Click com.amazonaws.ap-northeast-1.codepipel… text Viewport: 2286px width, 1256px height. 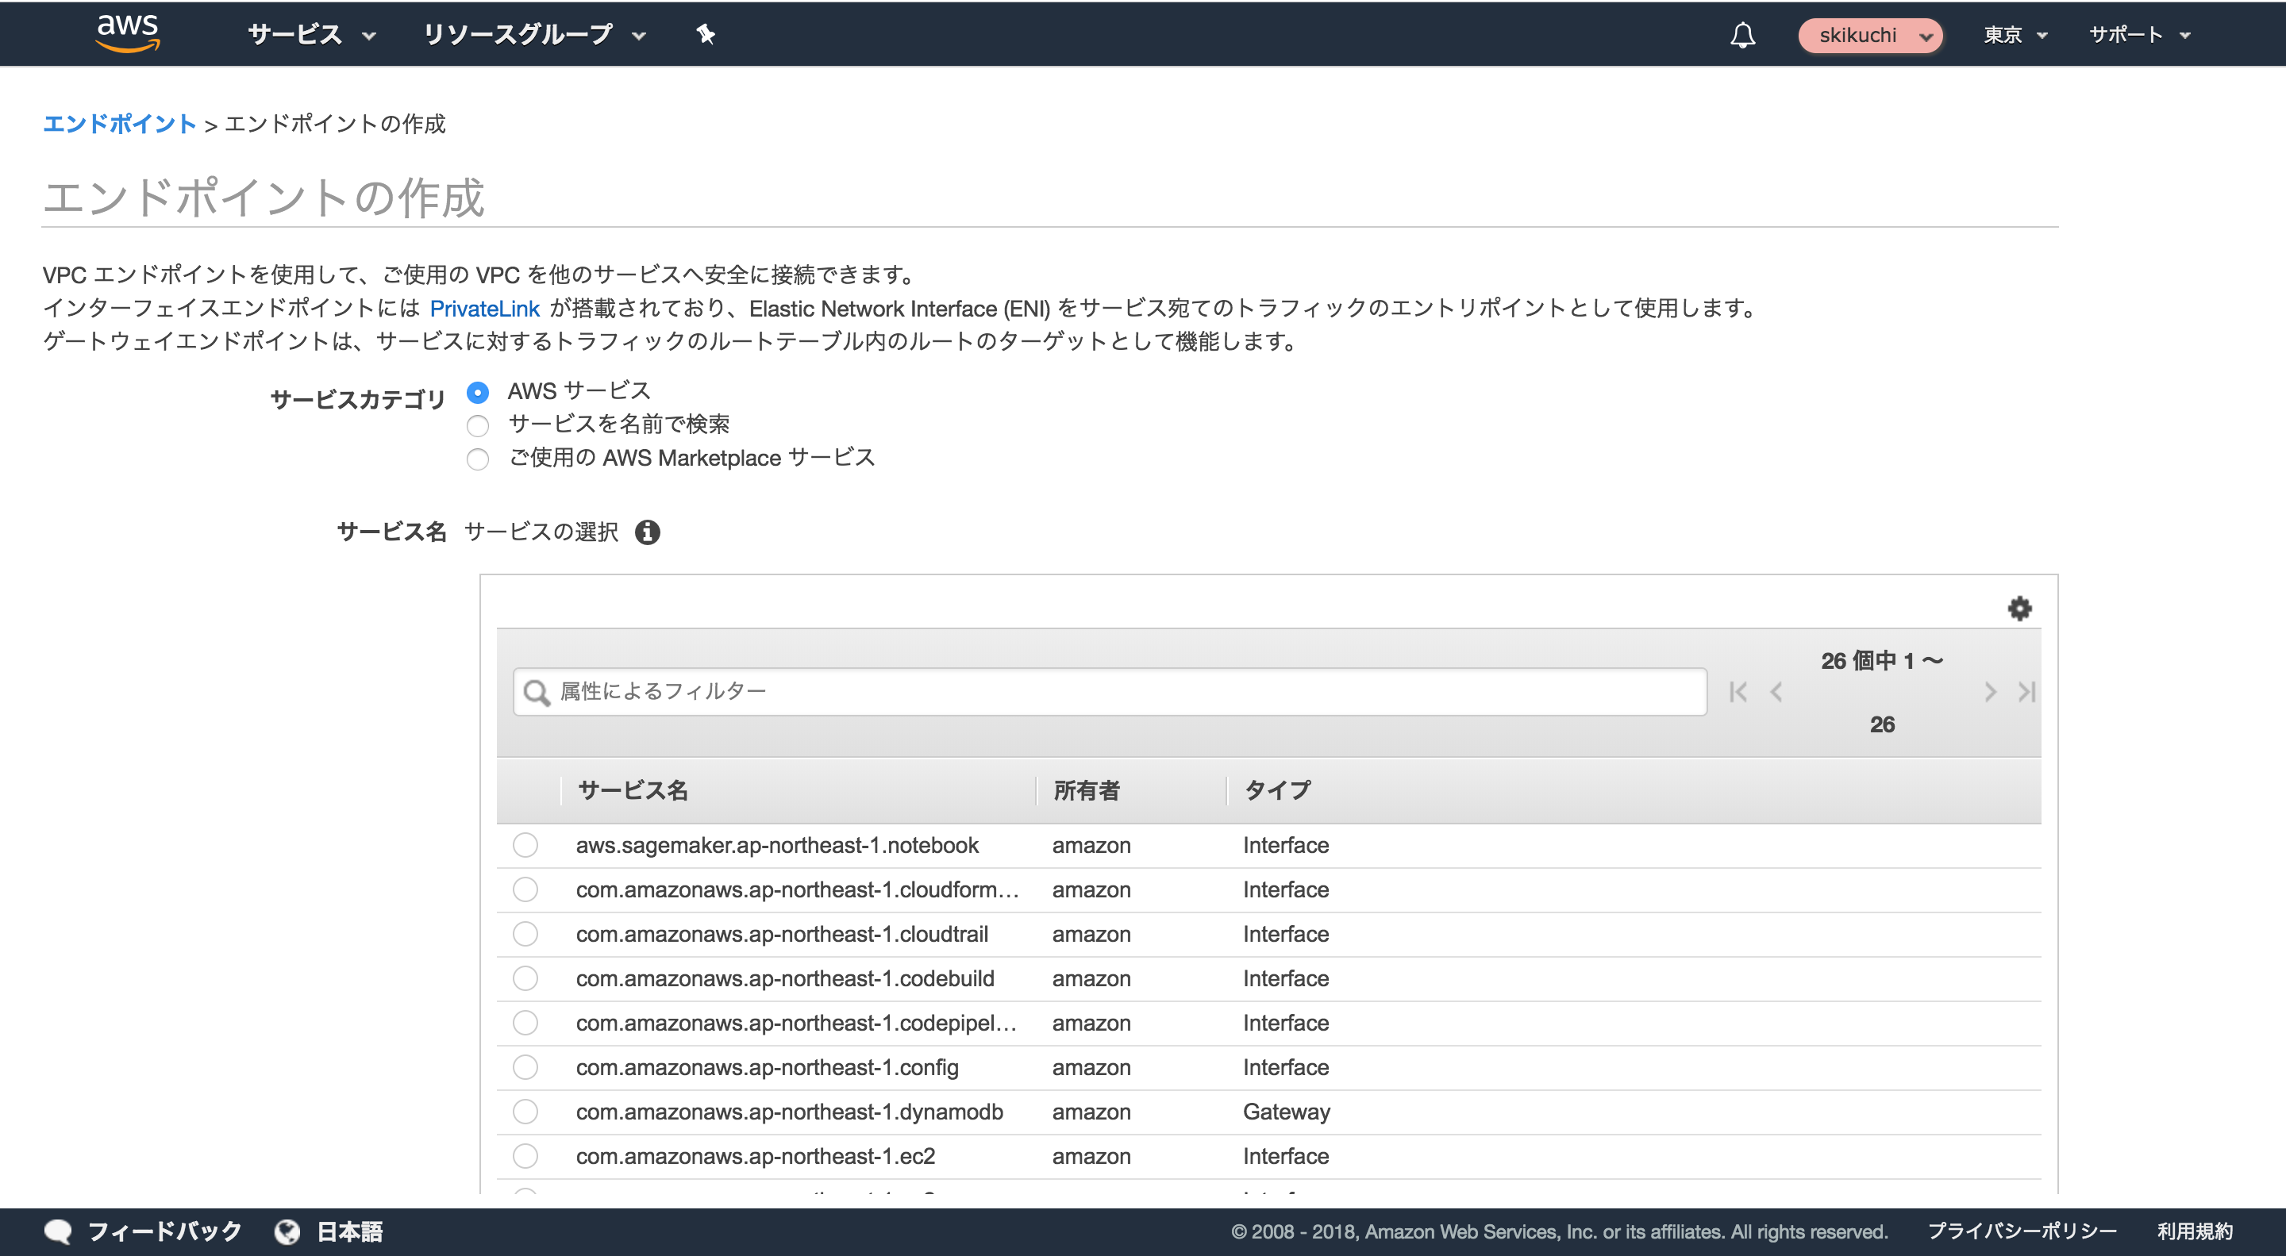[x=796, y=1024]
